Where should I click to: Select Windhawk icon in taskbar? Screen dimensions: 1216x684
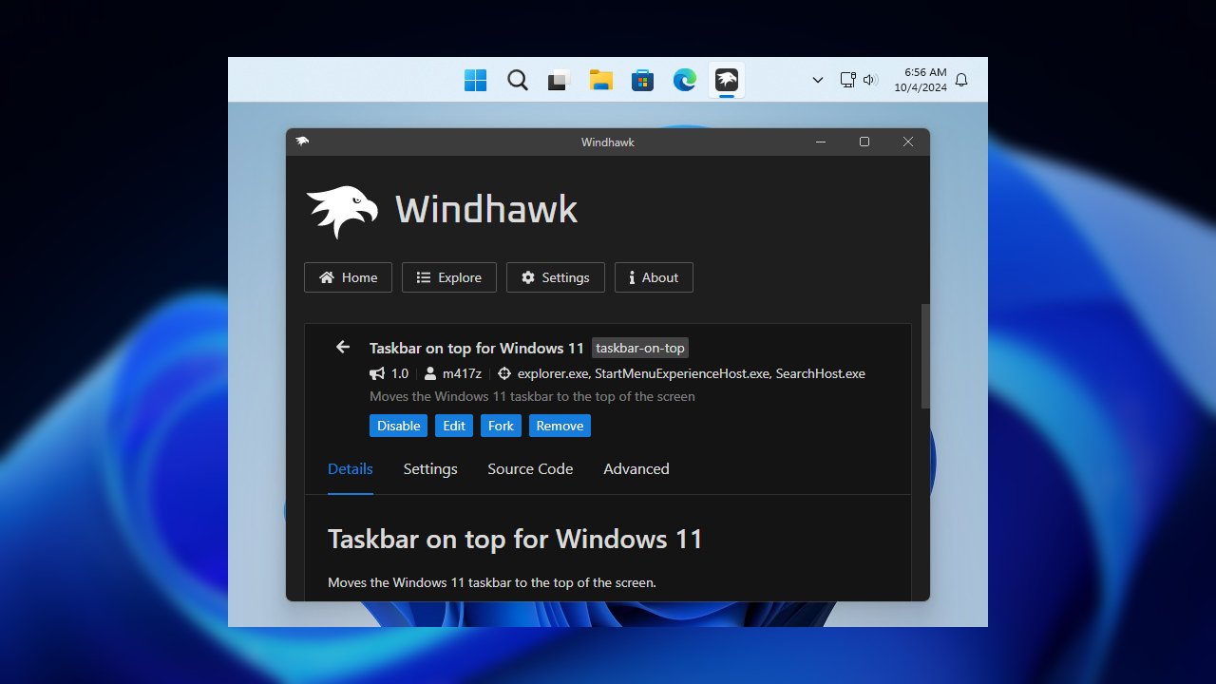coord(727,81)
